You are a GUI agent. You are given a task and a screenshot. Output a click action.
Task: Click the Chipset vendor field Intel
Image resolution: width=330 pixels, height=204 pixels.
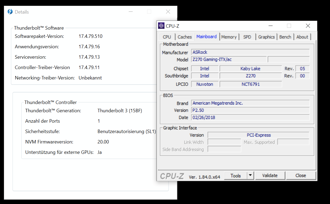pyautogui.click(x=205, y=69)
